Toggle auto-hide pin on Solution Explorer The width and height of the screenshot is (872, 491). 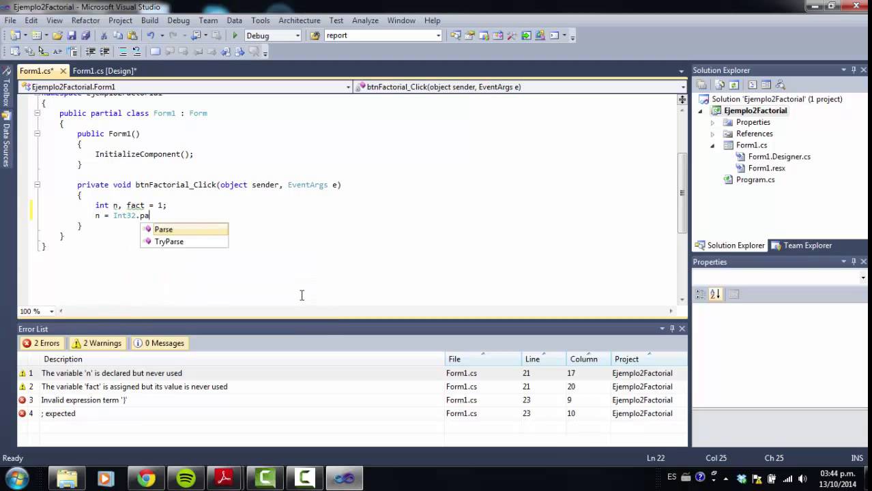point(854,70)
